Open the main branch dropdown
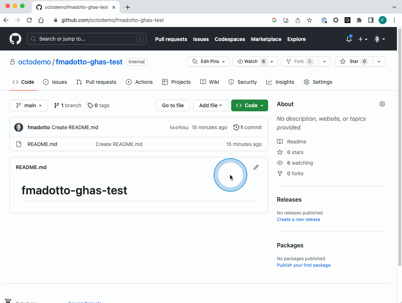The image size is (402, 303). coord(29,105)
